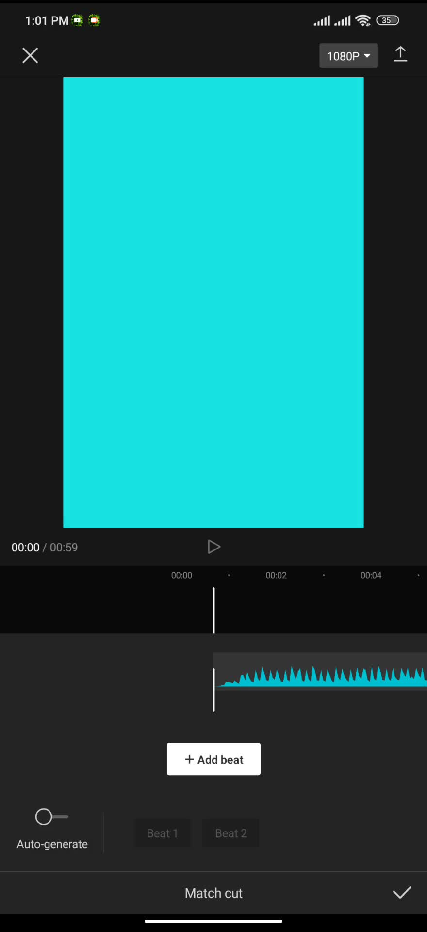This screenshot has width=427, height=932.
Task: Tap the Auto-generate label text
Action: point(52,844)
